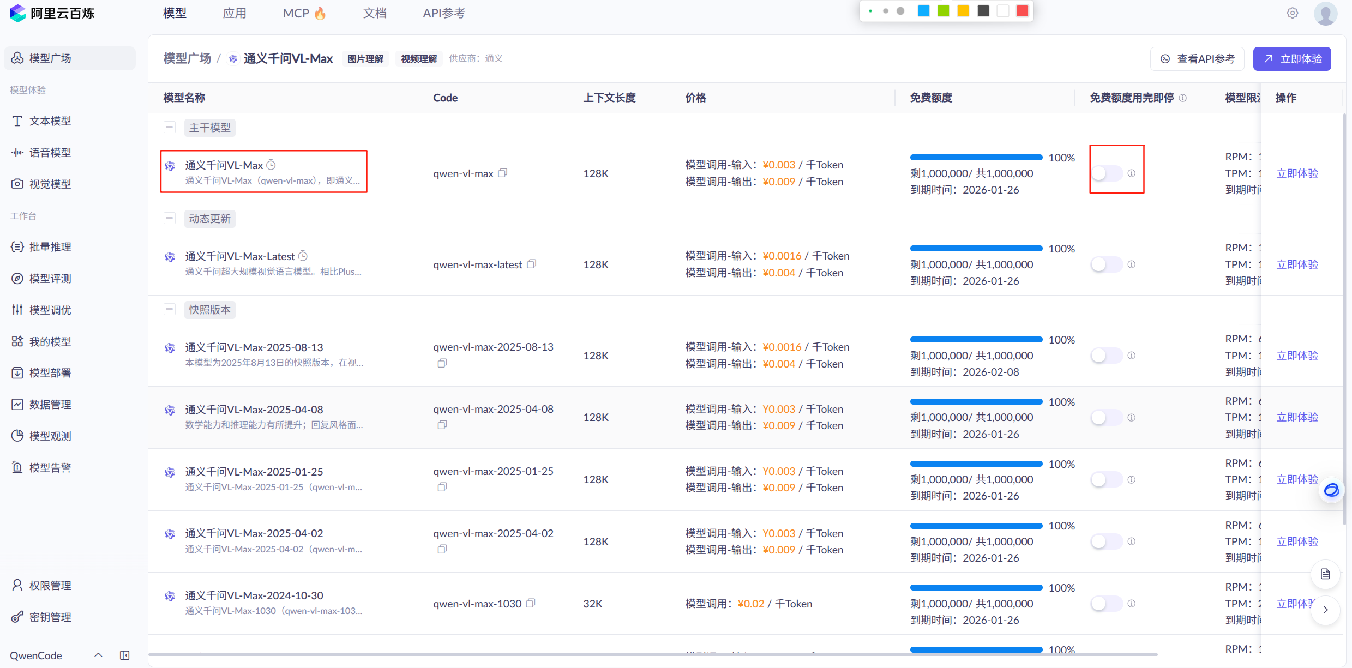Click the 阿里云百炼 logo
Viewport: 1352px width, 668px height.
tap(52, 13)
